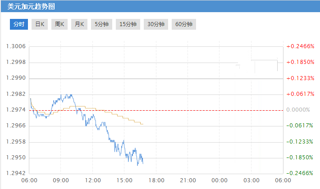Screen dimensions: 320x189
Task: Click the 03:00 time axis label
Action: 251,180
